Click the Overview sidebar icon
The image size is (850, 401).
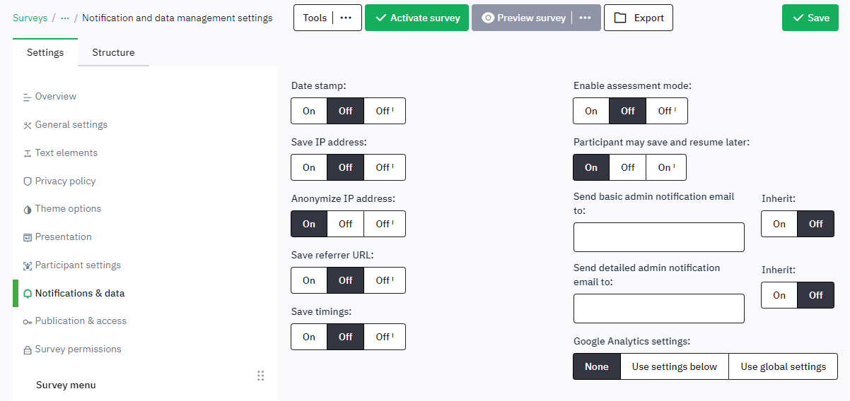tap(28, 97)
